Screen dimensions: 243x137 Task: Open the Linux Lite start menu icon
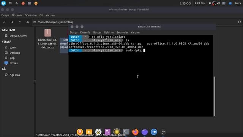[3, 3]
